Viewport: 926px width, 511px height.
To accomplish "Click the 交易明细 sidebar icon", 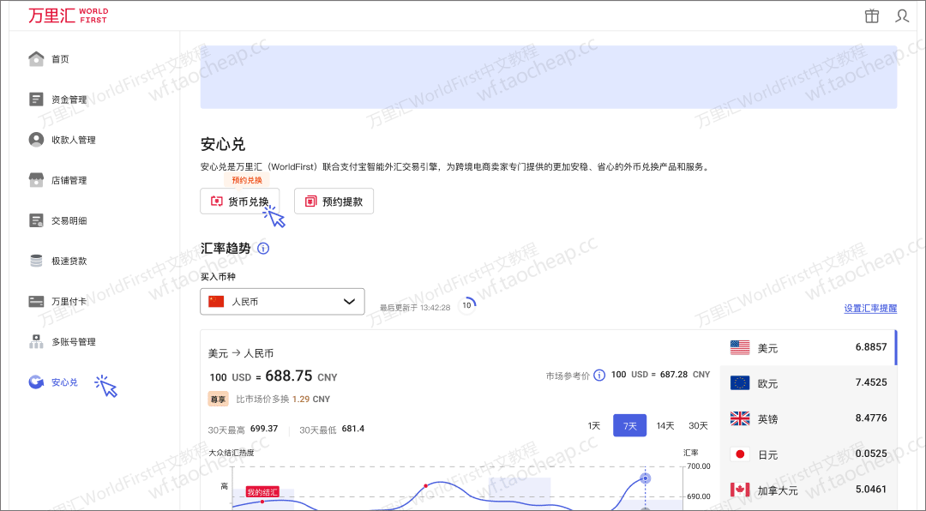I will click(36, 220).
